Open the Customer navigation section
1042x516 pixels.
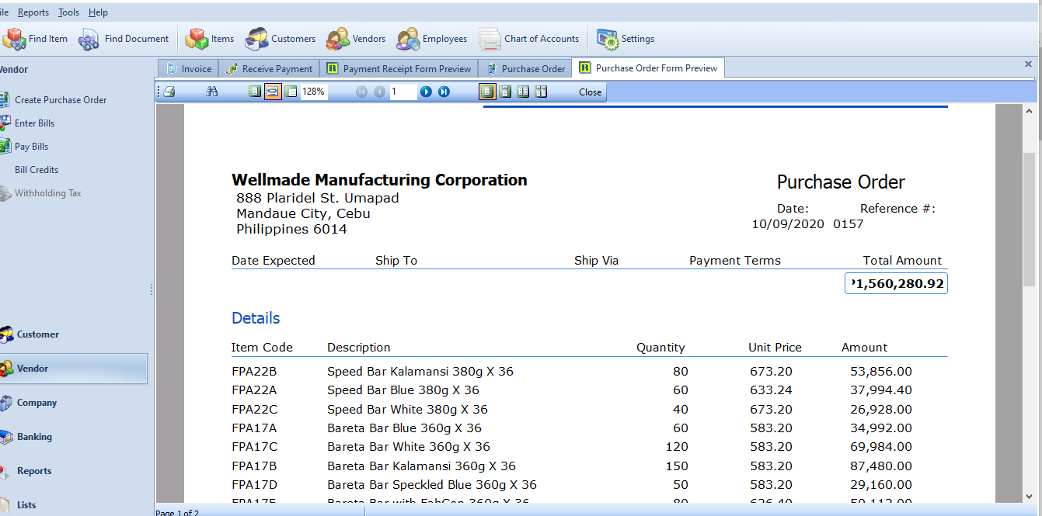click(74, 334)
